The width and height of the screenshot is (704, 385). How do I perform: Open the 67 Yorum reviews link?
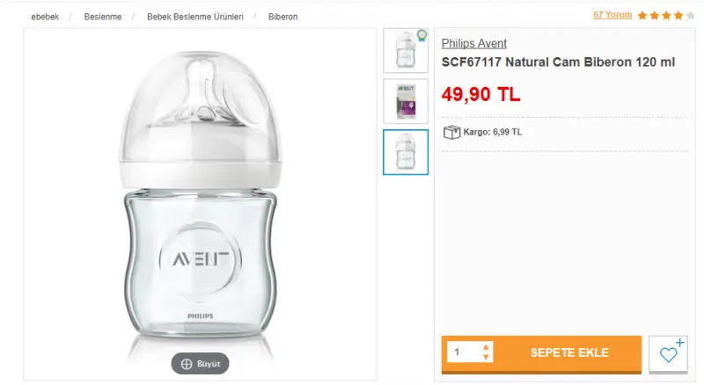tap(612, 15)
